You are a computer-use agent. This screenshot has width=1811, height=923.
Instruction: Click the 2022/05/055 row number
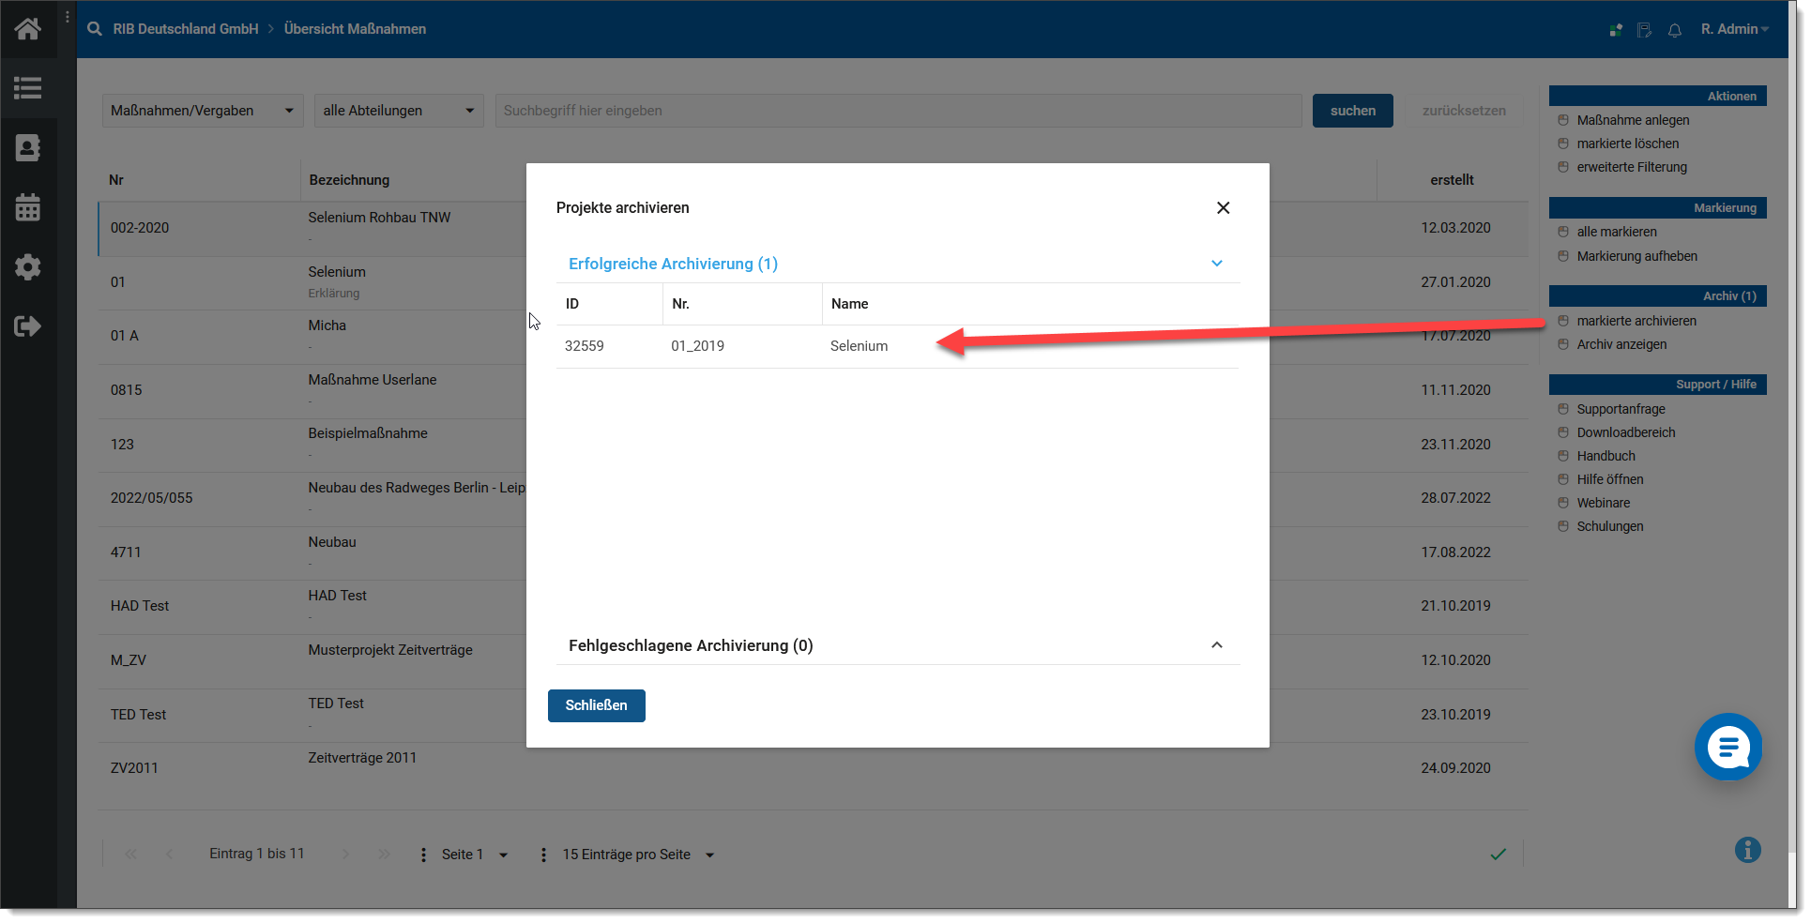[151, 498]
